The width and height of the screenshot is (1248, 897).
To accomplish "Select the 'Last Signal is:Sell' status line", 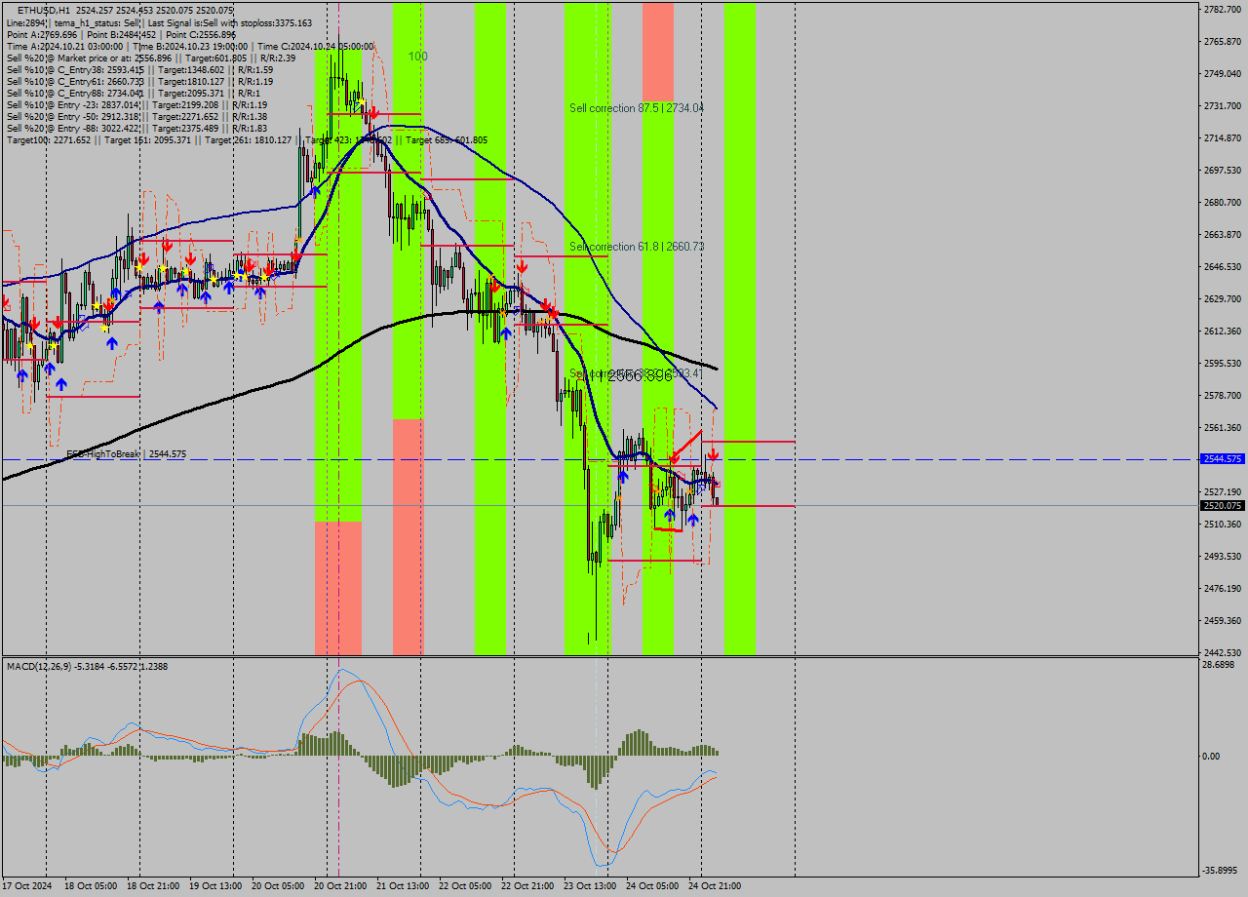I will [x=159, y=22].
